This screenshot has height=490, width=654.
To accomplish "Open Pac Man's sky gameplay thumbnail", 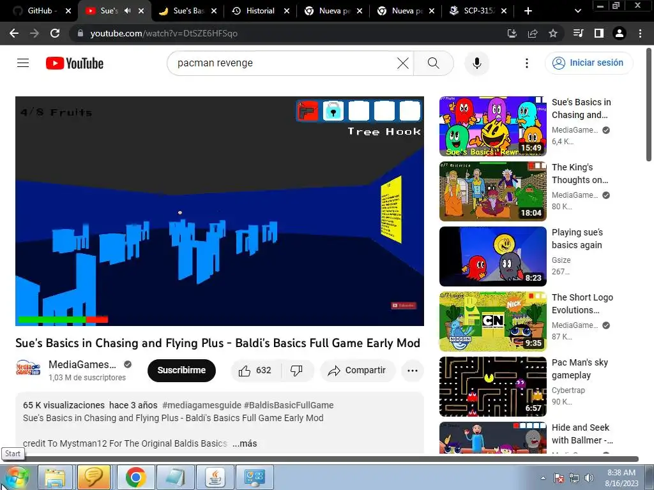I will 492,386.
